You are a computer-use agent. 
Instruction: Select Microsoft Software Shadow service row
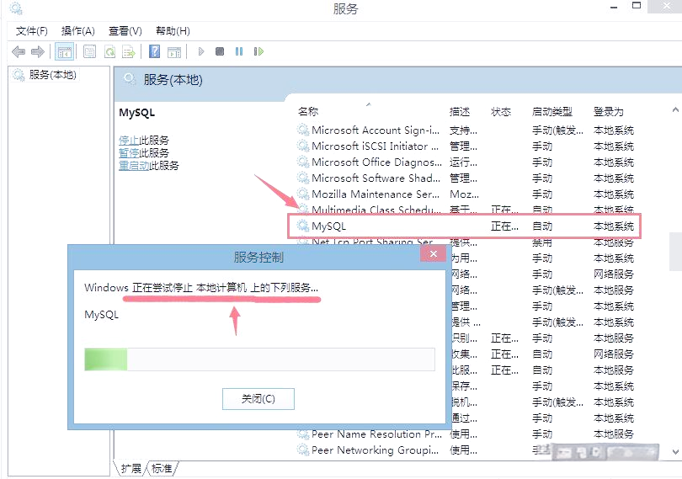(465, 178)
